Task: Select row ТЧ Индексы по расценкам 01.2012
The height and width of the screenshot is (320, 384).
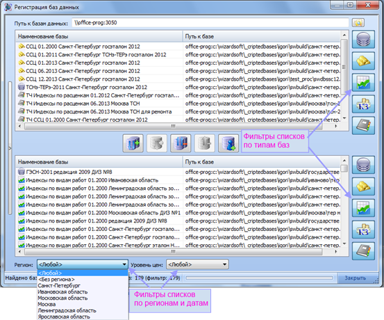Action: (x=178, y=95)
